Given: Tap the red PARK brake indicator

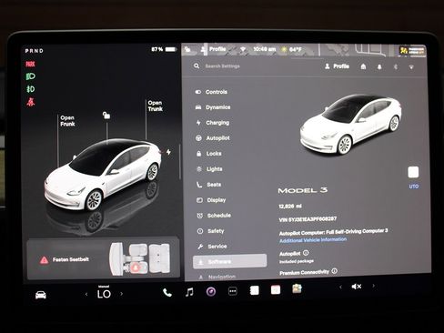Looking at the screenshot, I should 30,64.
